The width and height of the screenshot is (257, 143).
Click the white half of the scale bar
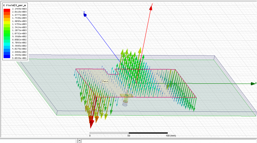109,133
